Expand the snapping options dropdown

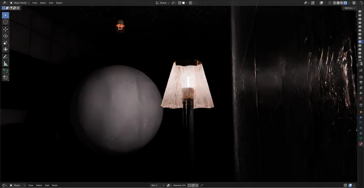(x=185, y=3)
